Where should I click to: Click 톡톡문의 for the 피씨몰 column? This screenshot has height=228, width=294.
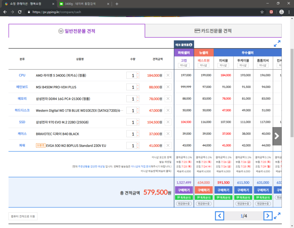[x=223, y=198]
